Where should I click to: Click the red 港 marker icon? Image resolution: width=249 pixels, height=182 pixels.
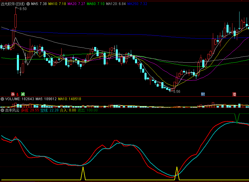click(234, 94)
